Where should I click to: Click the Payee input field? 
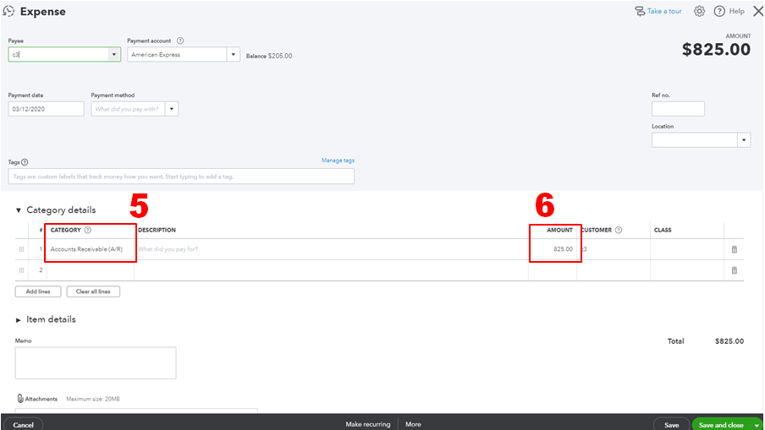pyautogui.click(x=58, y=55)
